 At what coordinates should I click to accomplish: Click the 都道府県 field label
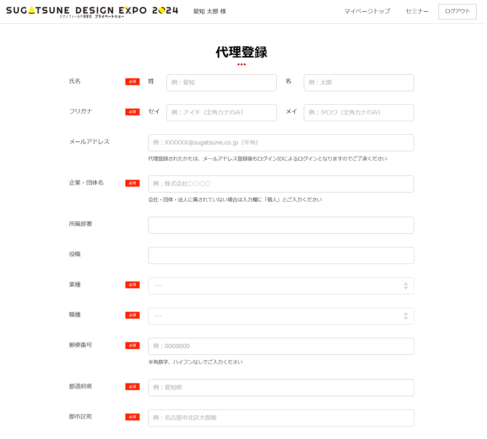pyautogui.click(x=80, y=387)
